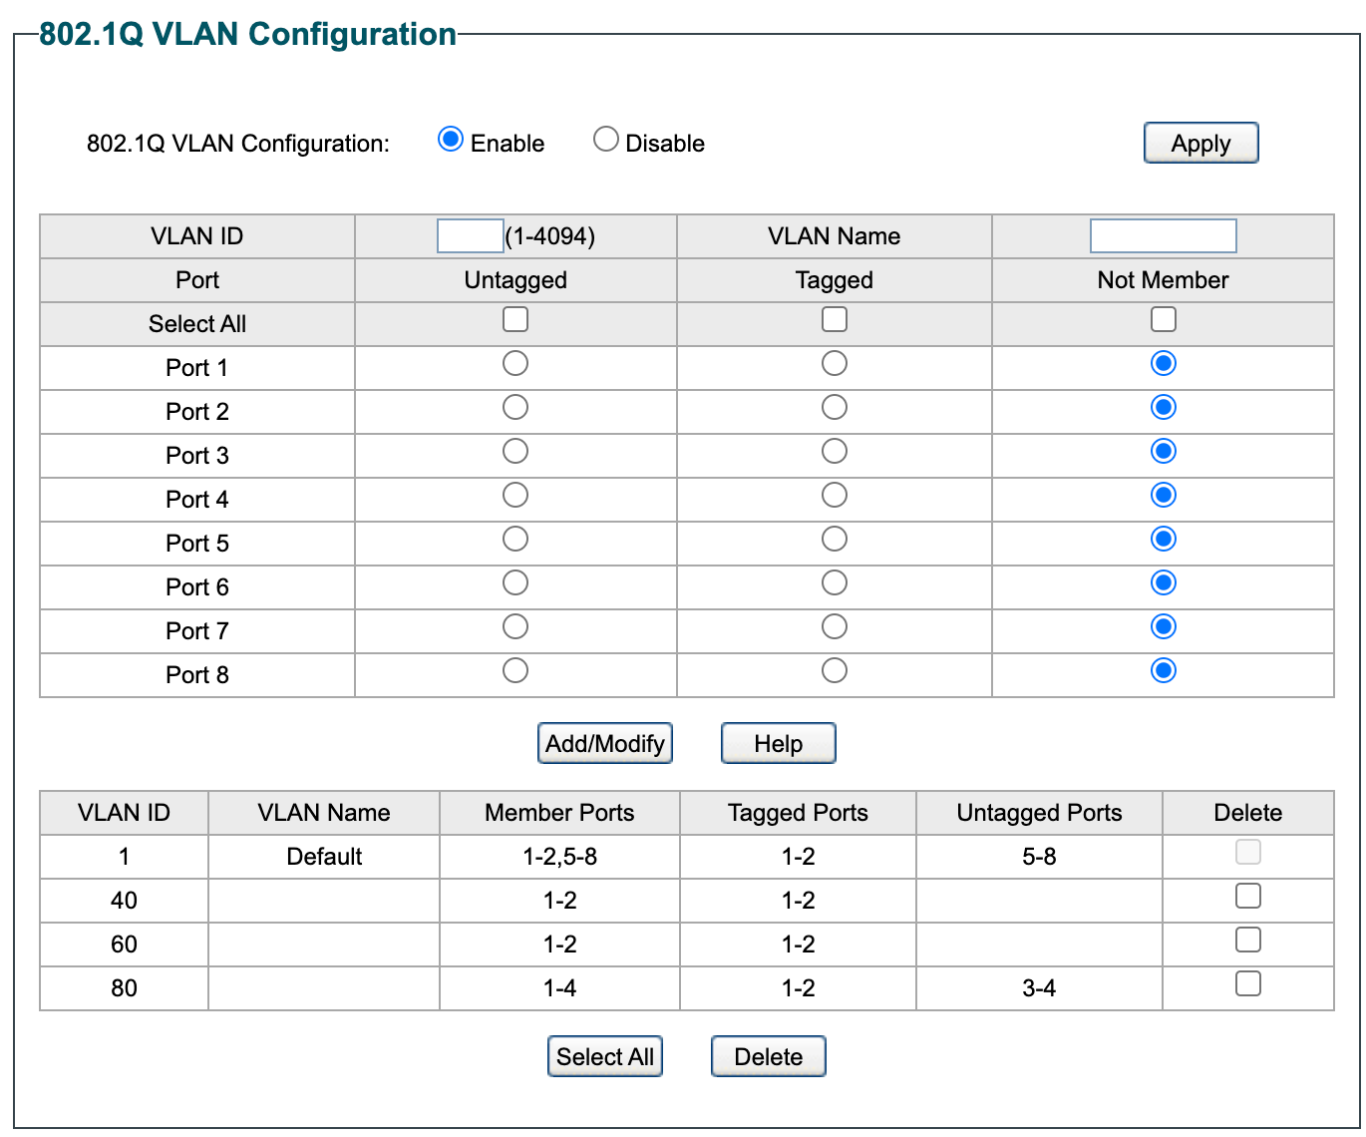Check Select All in the Tagged column
Image resolution: width=1366 pixels, height=1137 pixels.
point(835,319)
